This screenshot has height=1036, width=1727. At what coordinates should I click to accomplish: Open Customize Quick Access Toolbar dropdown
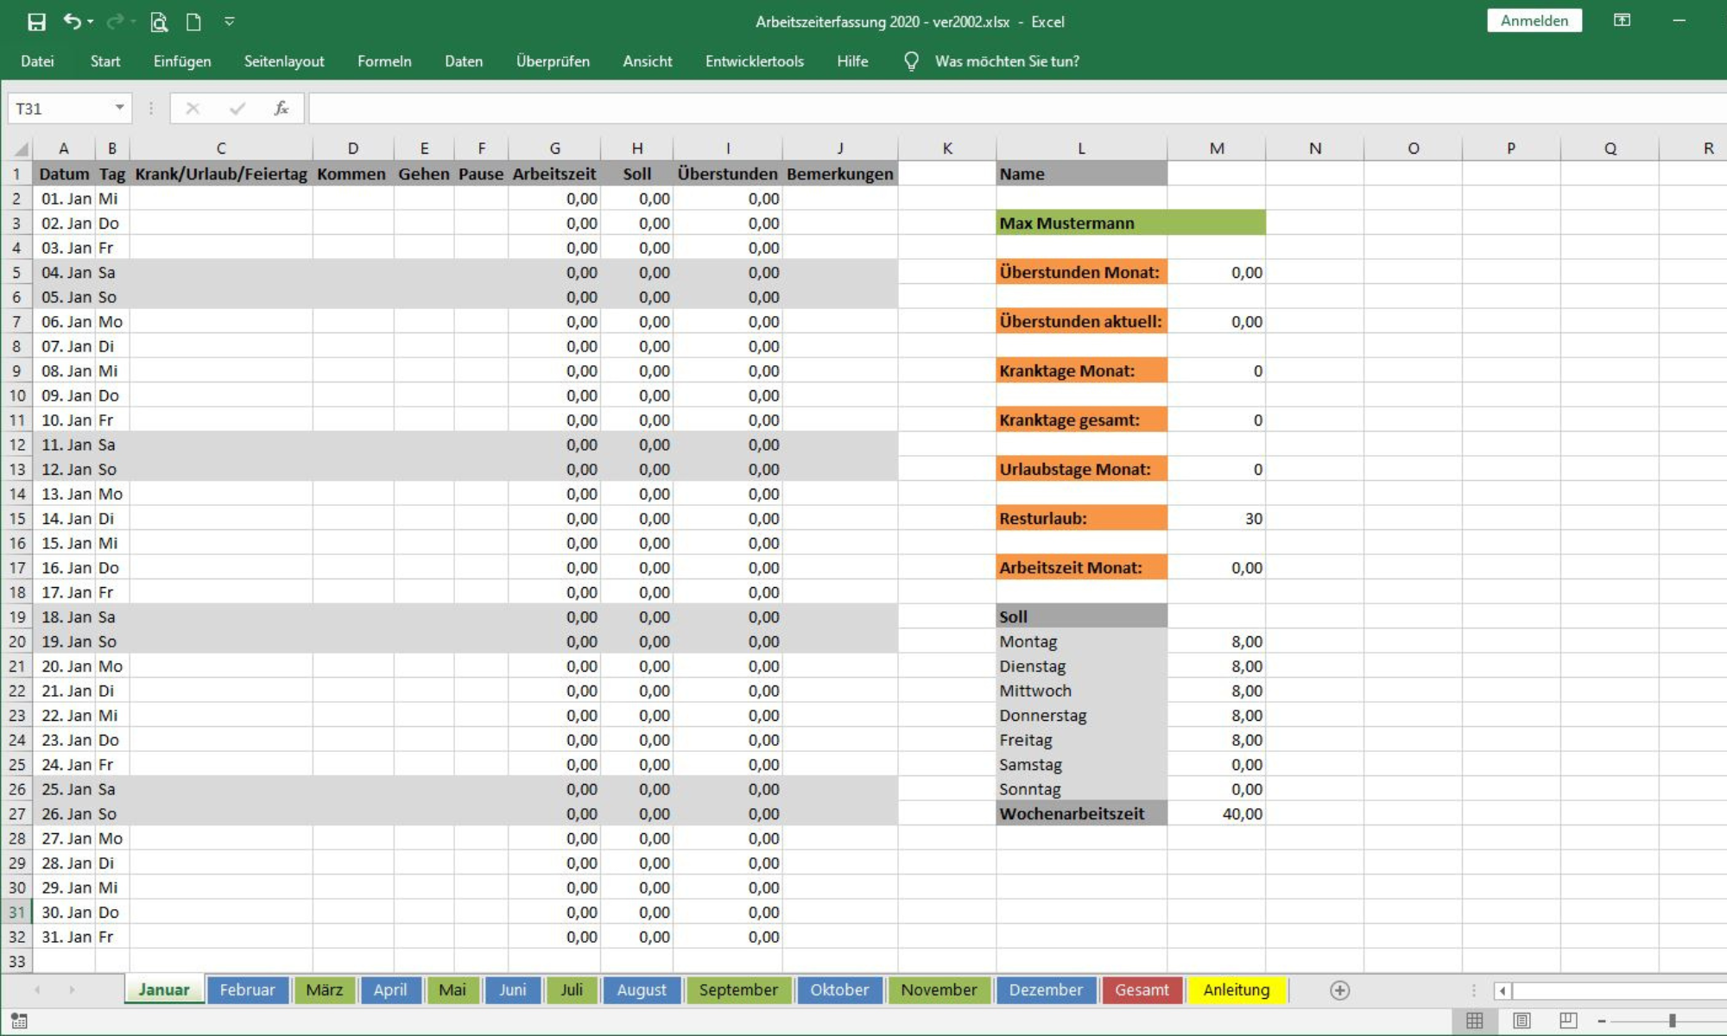(x=229, y=22)
